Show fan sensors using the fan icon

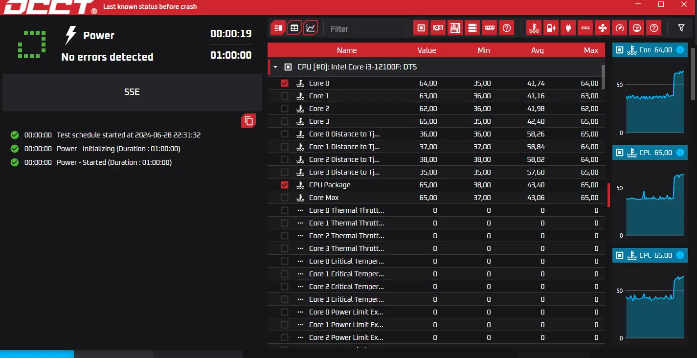pyautogui.click(x=603, y=28)
